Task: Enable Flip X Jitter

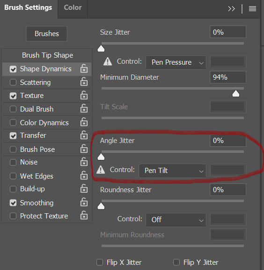Action: 100,262
